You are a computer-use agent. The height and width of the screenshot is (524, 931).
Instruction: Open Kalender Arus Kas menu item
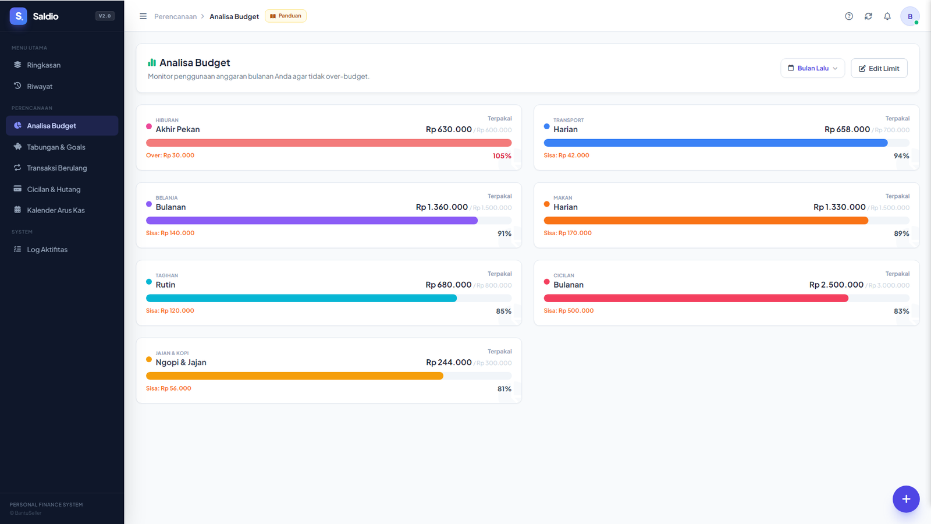62,210
